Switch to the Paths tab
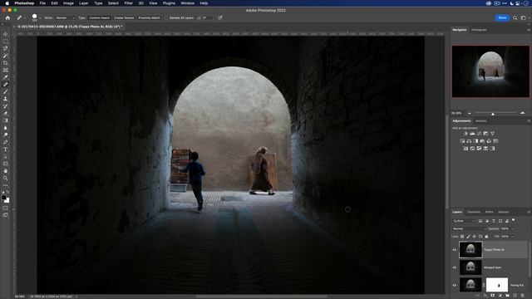 click(489, 212)
